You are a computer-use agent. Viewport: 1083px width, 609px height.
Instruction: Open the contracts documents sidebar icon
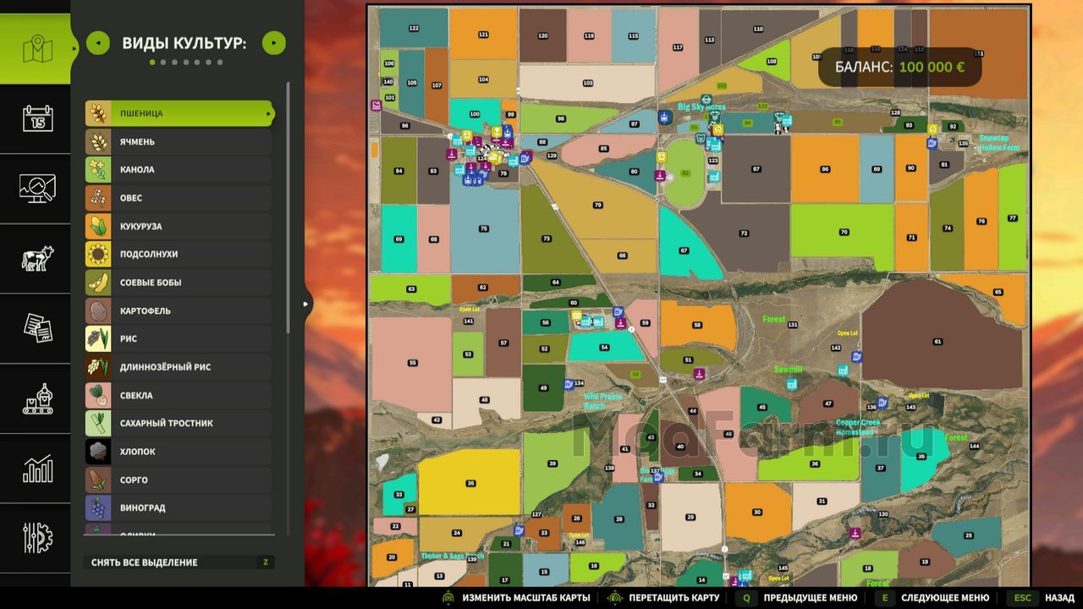[37, 328]
